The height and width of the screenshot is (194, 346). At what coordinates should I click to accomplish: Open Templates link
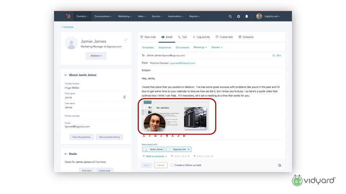tap(148, 47)
